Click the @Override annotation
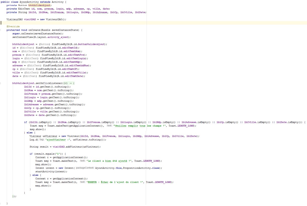307x206 pixels. (x=13, y=26)
